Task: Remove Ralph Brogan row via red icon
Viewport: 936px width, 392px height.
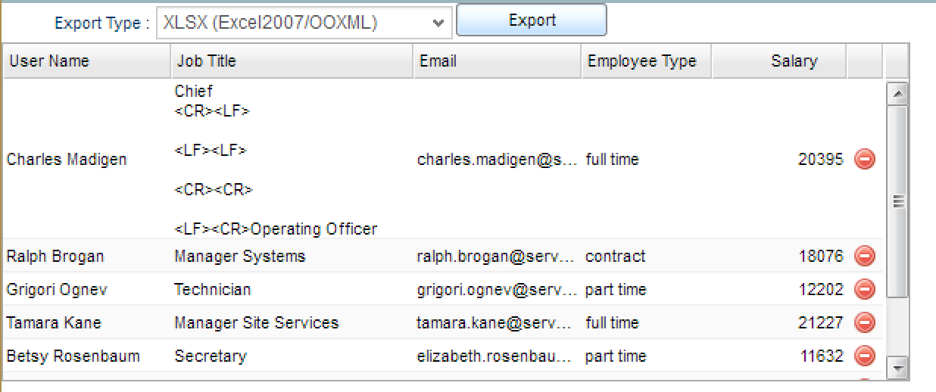Action: coord(865,257)
